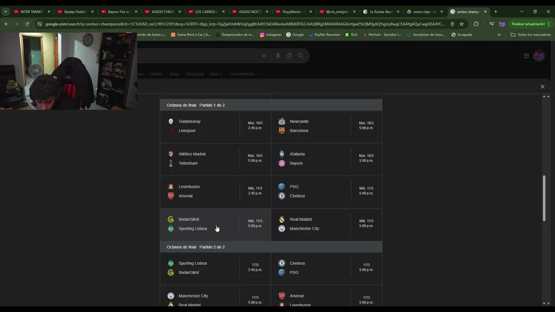Screen dimensions: 555x312
Task: Click the Bayern club crest
Action: [282, 163]
